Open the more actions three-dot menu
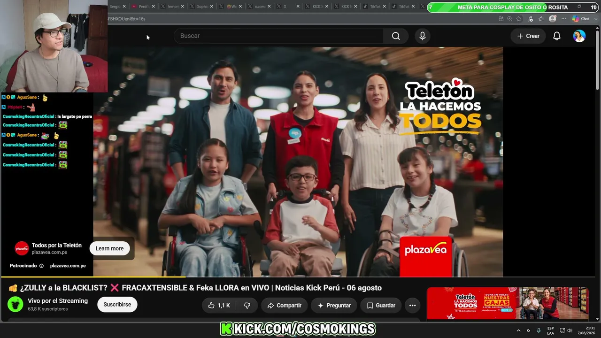The width and height of the screenshot is (601, 338). click(413, 305)
